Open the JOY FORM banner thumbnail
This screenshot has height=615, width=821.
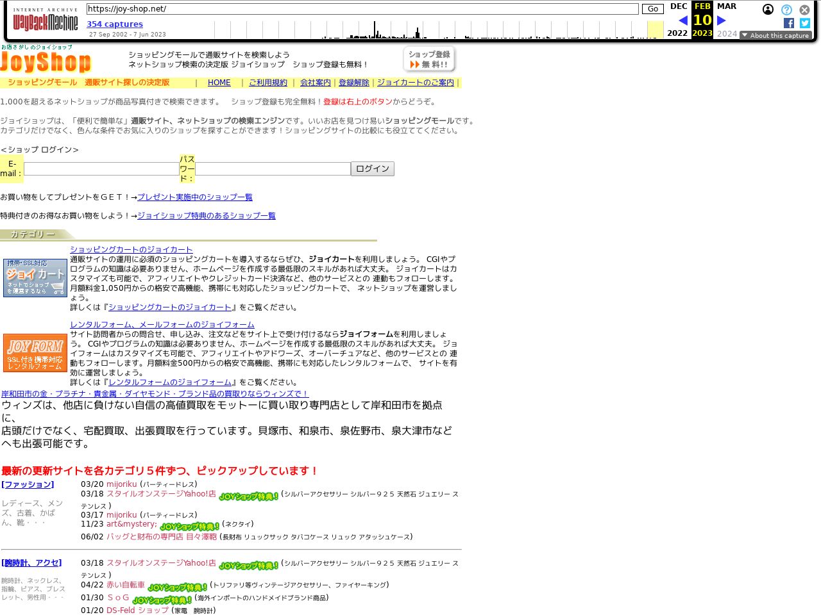[x=35, y=353]
